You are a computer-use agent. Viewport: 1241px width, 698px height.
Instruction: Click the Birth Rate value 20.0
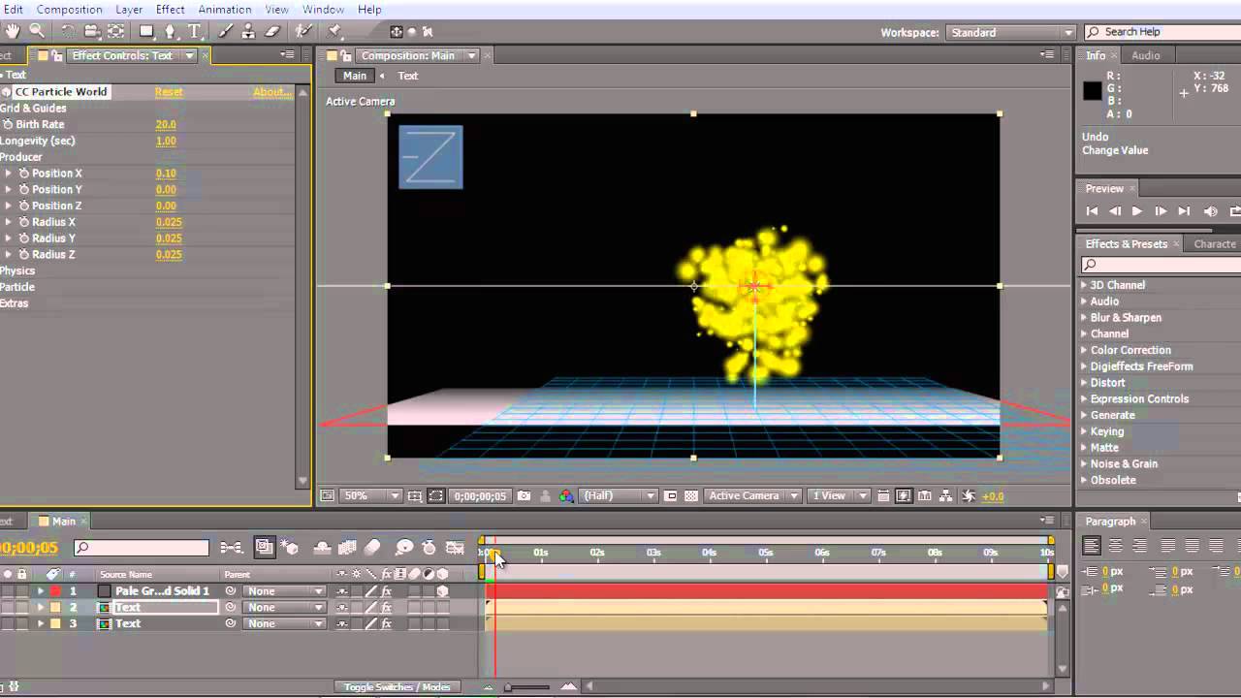pos(166,124)
